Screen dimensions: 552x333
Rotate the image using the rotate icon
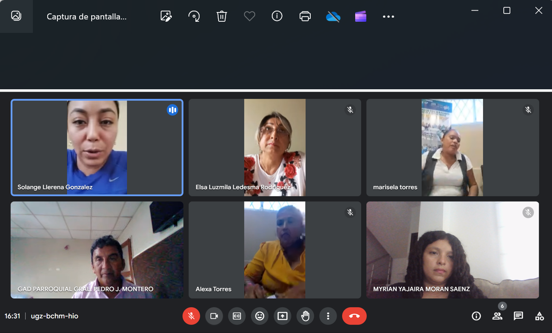click(x=194, y=16)
